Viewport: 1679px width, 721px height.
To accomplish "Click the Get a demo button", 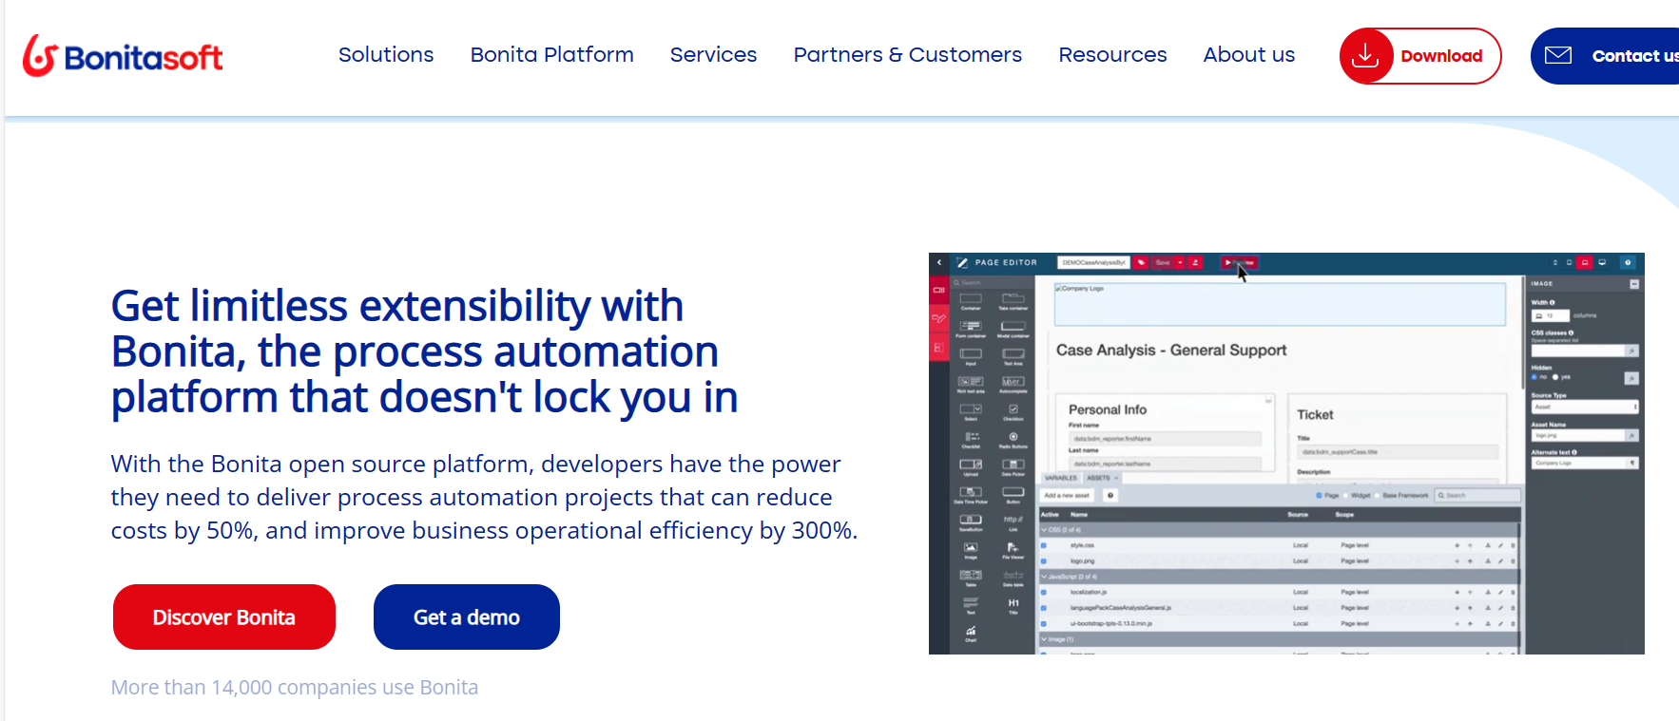I will click(x=466, y=617).
